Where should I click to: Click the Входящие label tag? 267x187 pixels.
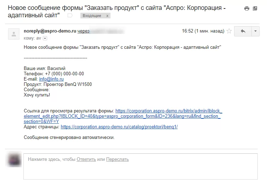pyautogui.click(x=92, y=16)
